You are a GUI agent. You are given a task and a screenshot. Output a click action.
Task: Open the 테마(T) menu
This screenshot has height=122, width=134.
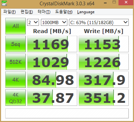pyautogui.click(x=44, y=12)
